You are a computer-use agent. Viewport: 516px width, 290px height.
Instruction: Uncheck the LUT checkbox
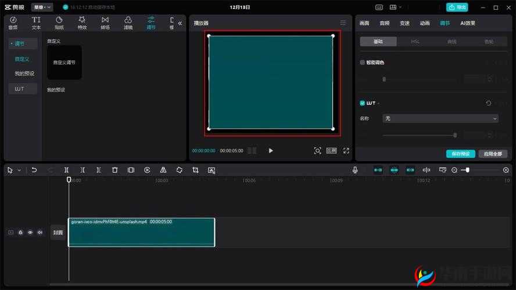(363, 103)
